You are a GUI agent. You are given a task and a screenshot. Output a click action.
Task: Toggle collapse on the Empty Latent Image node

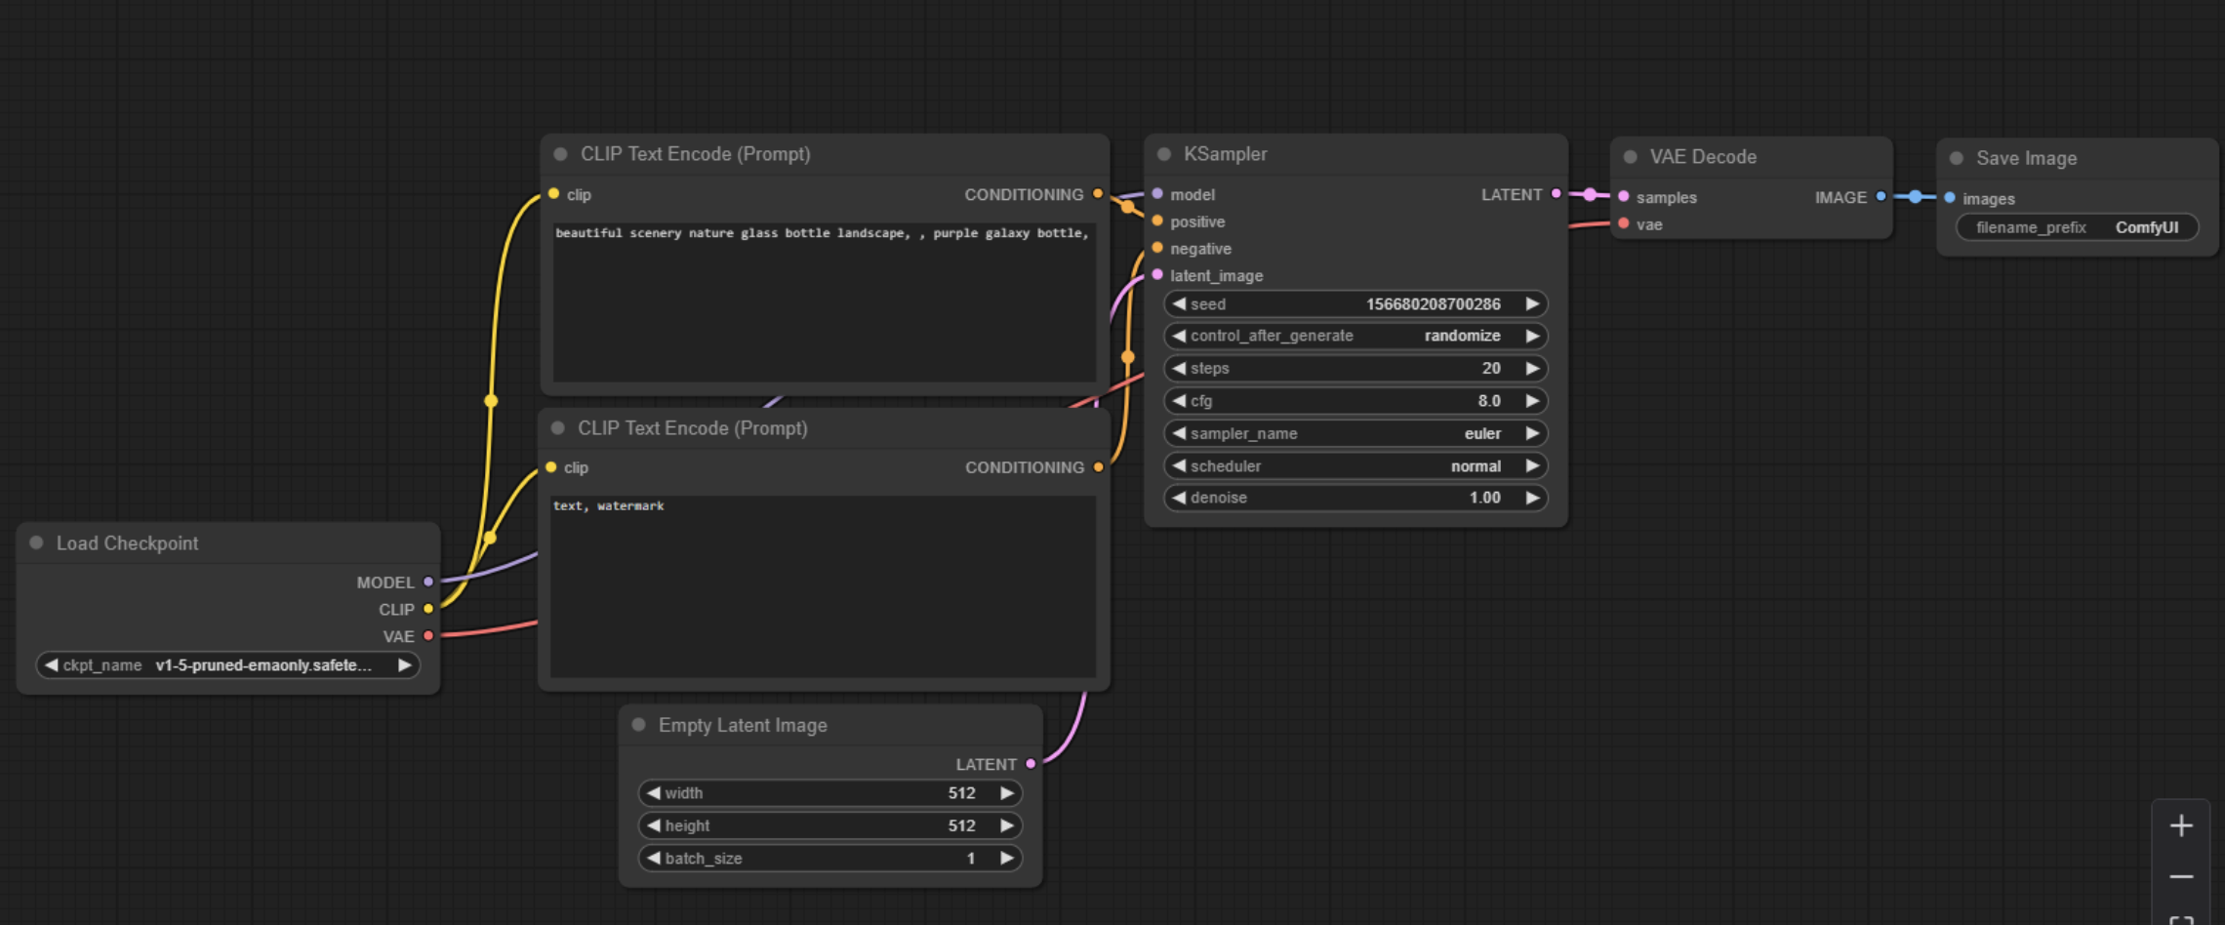pyautogui.click(x=638, y=725)
